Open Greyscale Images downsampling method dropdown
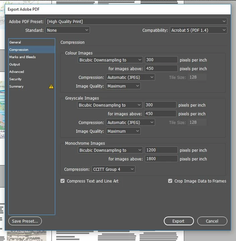236x241 pixels. point(110,105)
